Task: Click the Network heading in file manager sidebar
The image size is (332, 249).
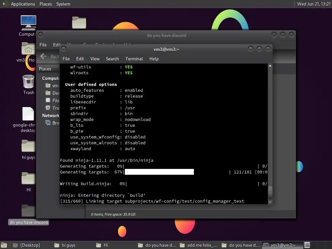Action: coord(50,115)
